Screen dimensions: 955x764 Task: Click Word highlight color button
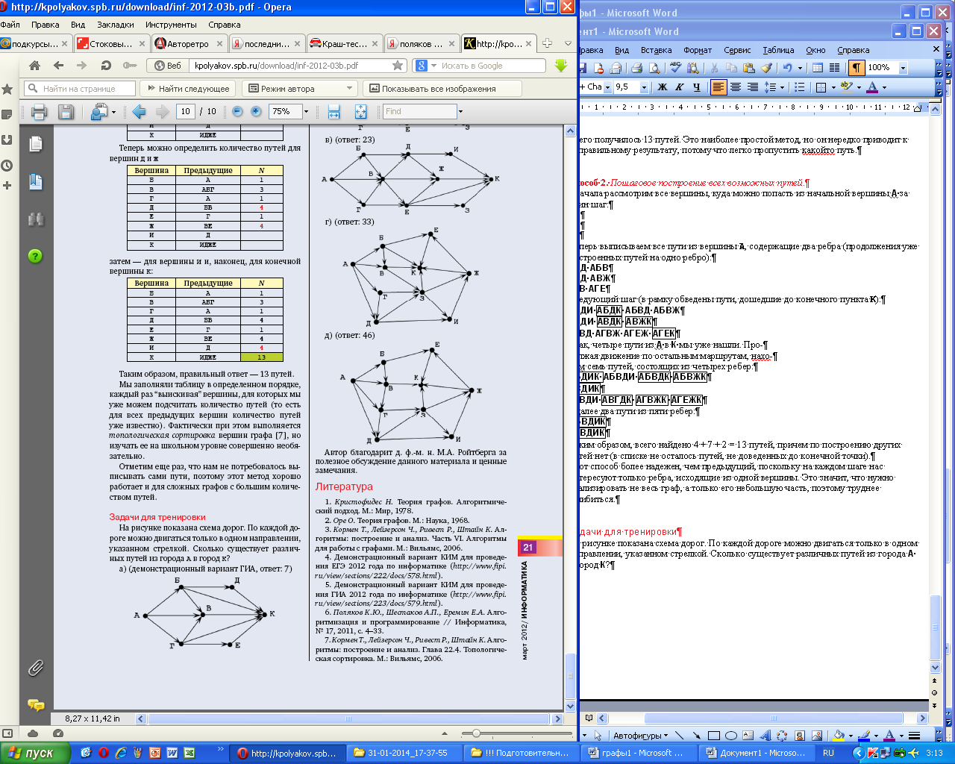tap(846, 87)
